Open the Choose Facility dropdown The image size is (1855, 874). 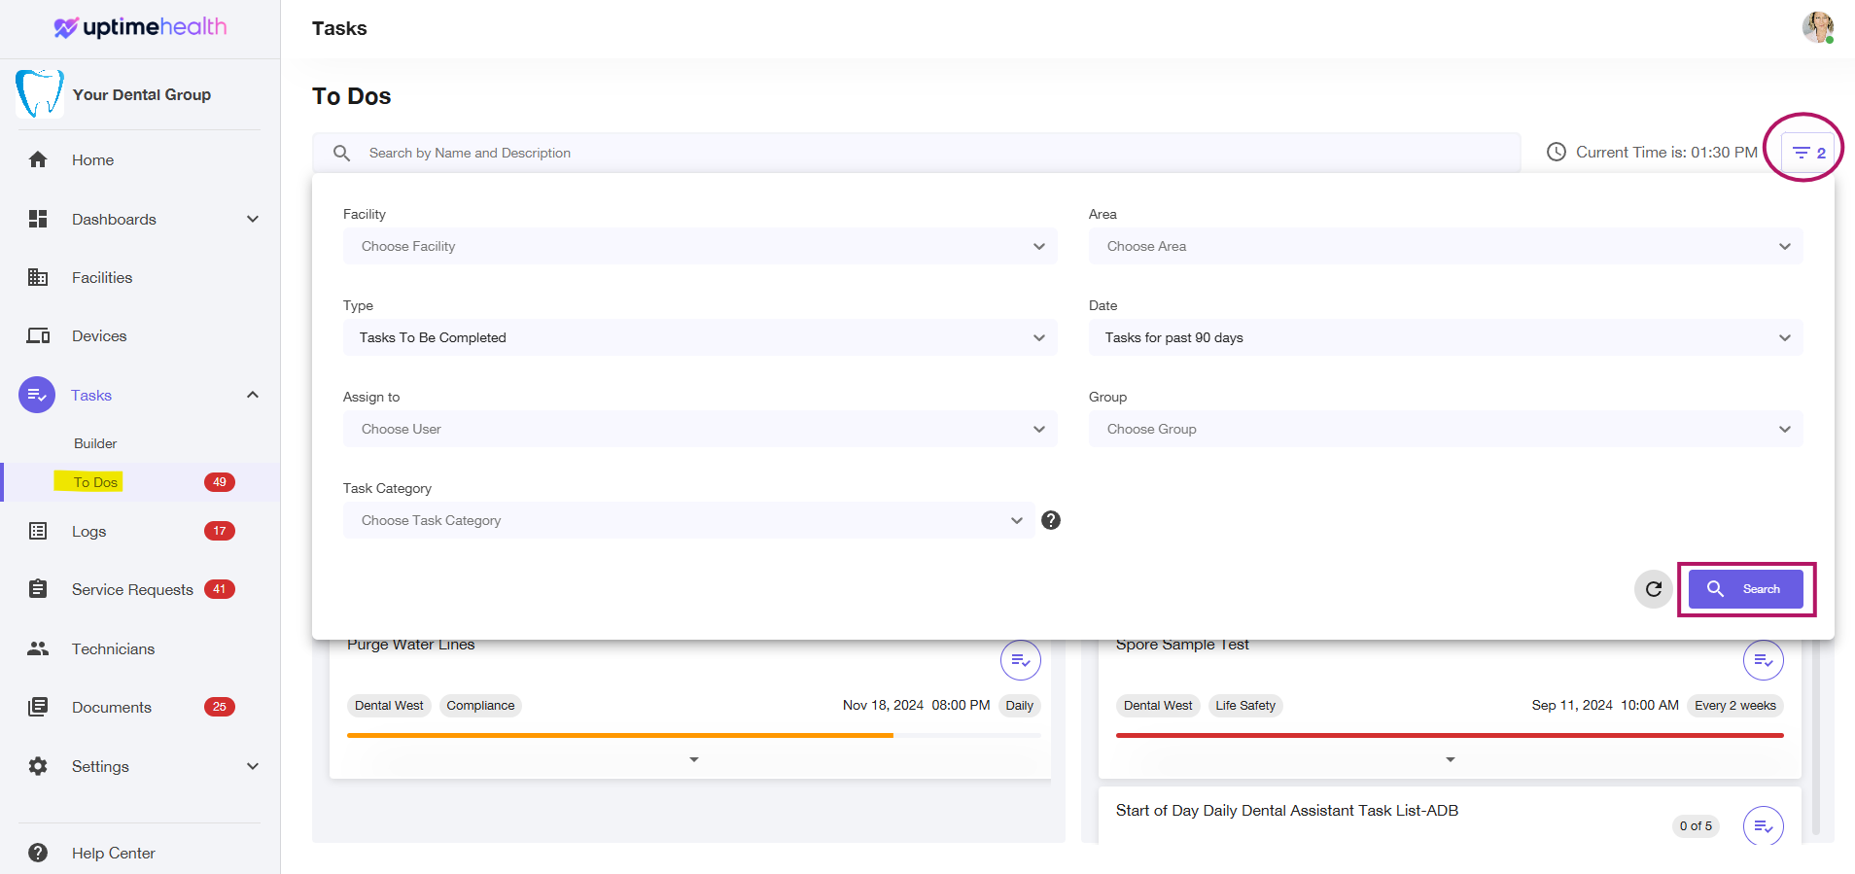[x=700, y=246]
